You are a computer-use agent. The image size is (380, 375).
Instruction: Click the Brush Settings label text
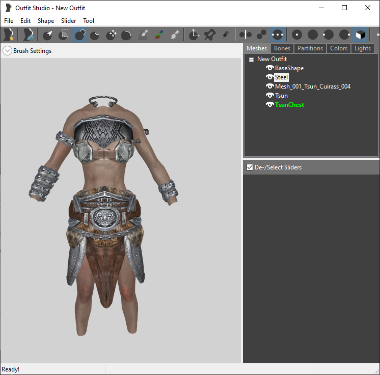(x=33, y=51)
